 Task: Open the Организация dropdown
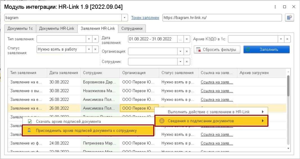coord(180,51)
